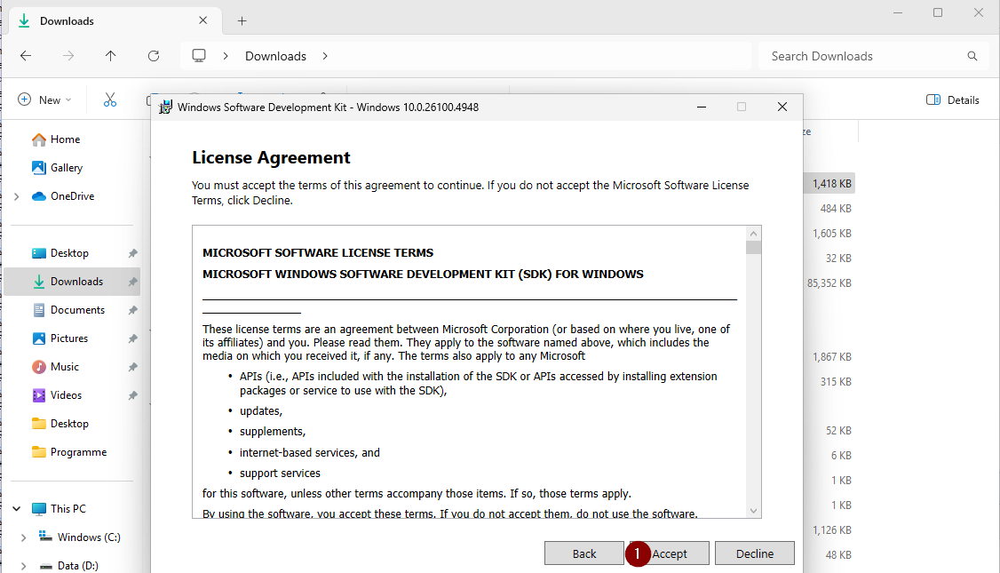Expand the OneDrive tree node
The image size is (1000, 573).
pyautogui.click(x=16, y=196)
